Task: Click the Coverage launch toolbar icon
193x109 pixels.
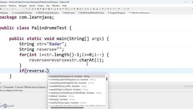Action: [43, 9]
